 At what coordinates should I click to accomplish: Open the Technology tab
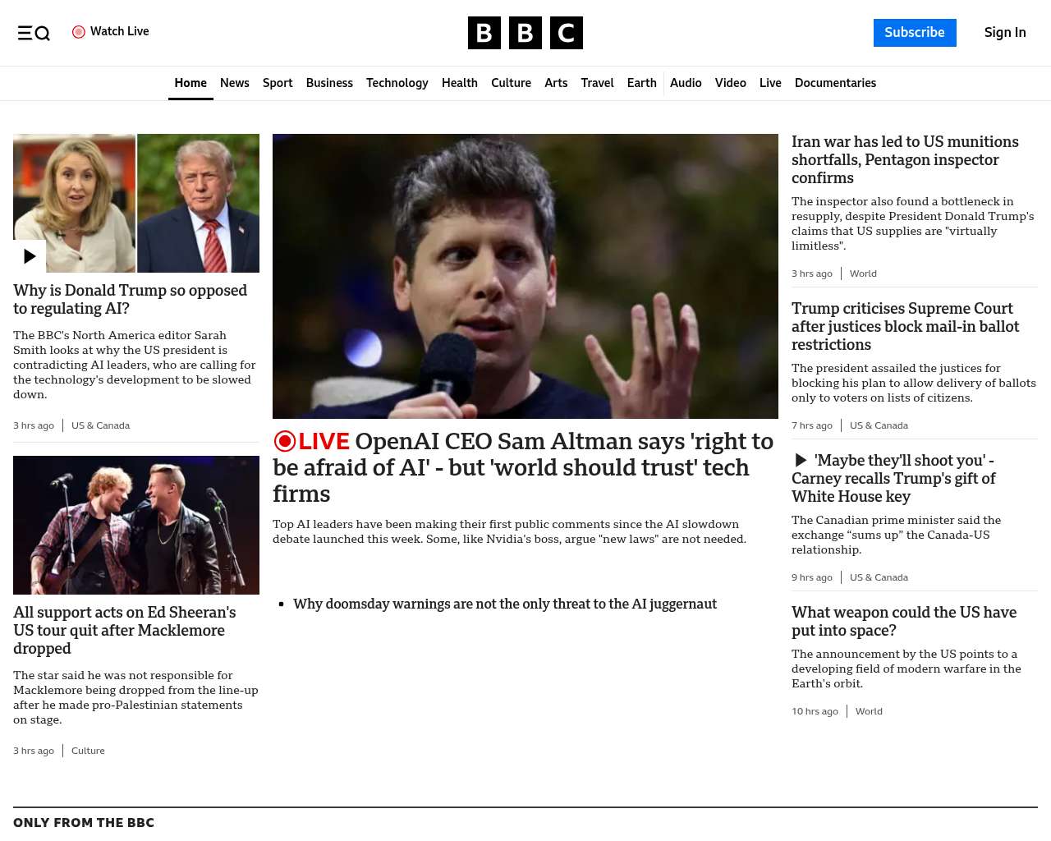point(397,83)
